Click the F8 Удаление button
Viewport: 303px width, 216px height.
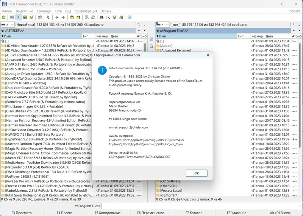click(236, 213)
